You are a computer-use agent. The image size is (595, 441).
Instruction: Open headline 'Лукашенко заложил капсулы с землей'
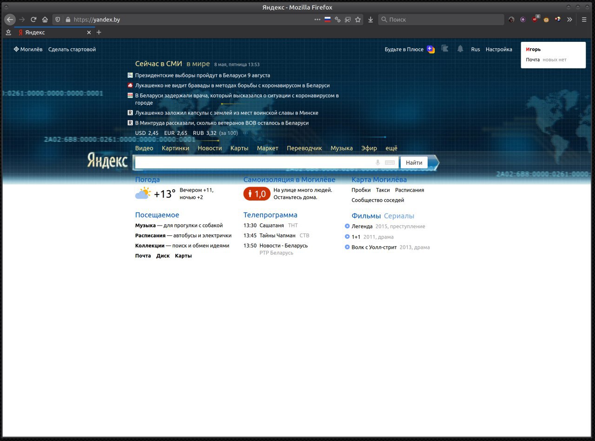click(x=227, y=113)
